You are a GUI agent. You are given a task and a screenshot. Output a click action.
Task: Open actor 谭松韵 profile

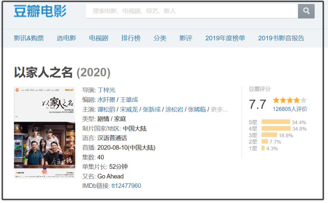pos(106,109)
